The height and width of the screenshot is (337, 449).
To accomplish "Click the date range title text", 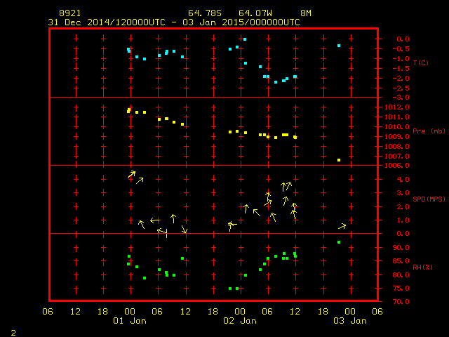I will tap(173, 22).
